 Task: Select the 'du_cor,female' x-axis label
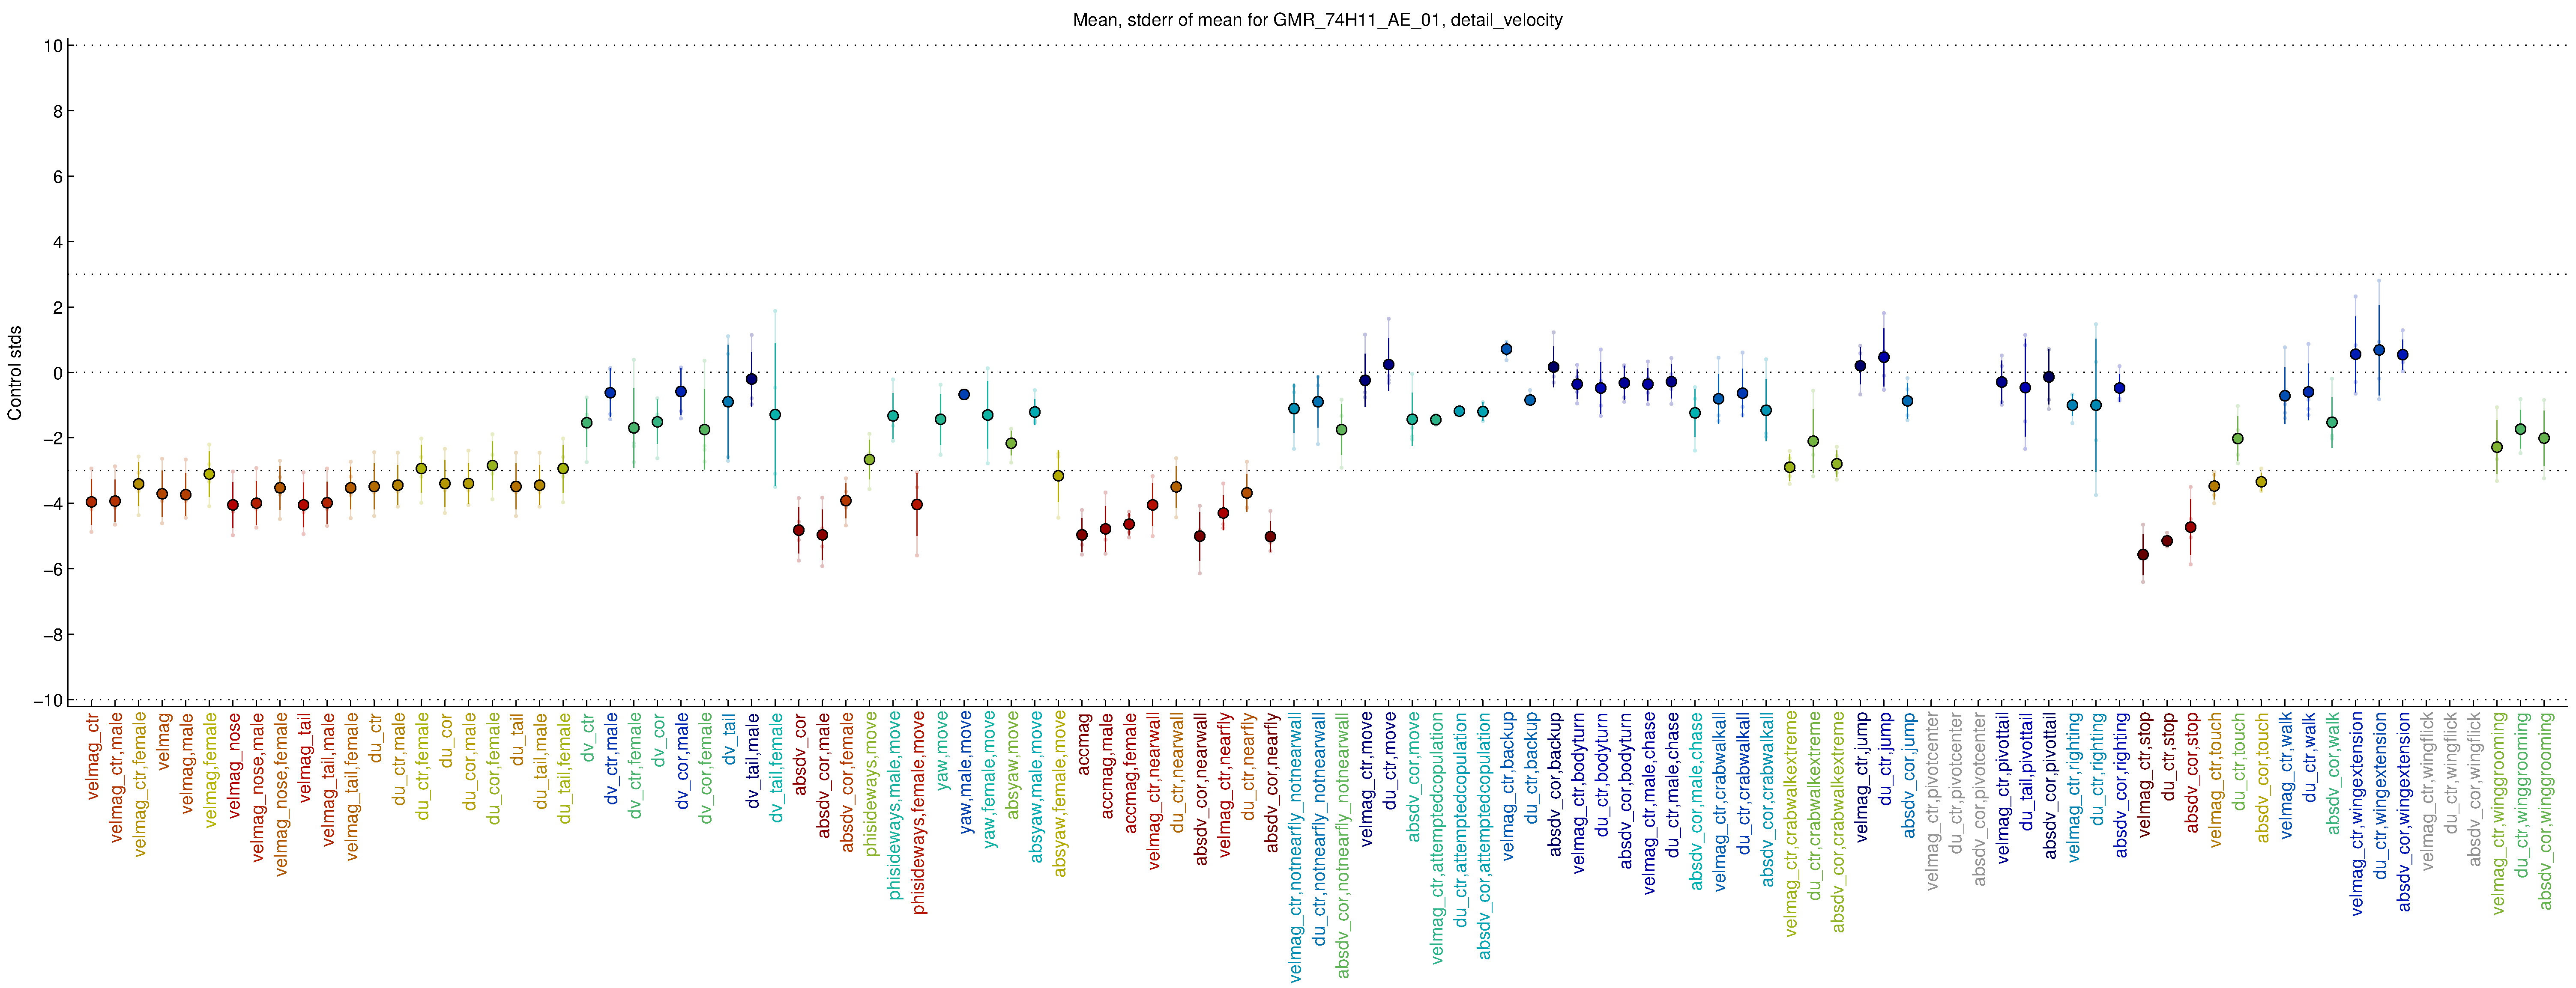pyautogui.click(x=493, y=768)
